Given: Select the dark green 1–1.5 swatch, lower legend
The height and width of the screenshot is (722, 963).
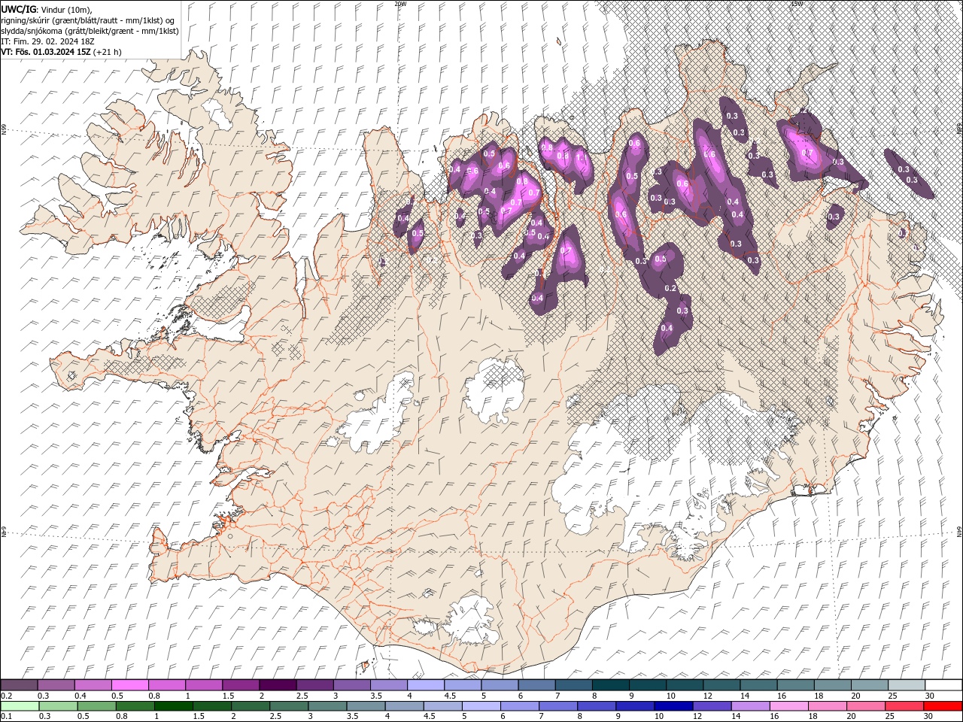Looking at the screenshot, I should pyautogui.click(x=173, y=706).
